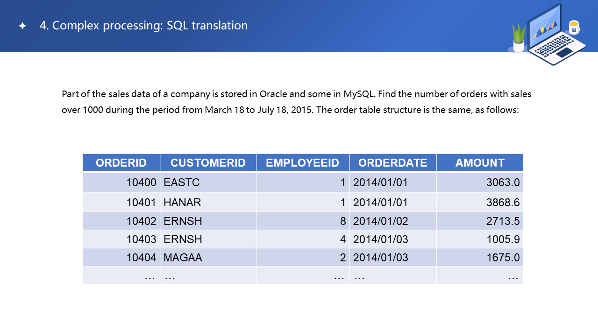This screenshot has height=336, width=598.
Task: Click the EMPLOYEEID header cell
Action: point(302,163)
